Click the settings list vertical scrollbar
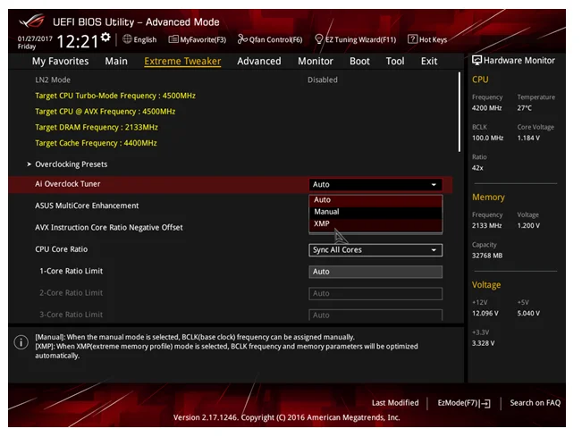Image resolution: width=582 pixels, height=437 pixels. pyautogui.click(x=460, y=116)
